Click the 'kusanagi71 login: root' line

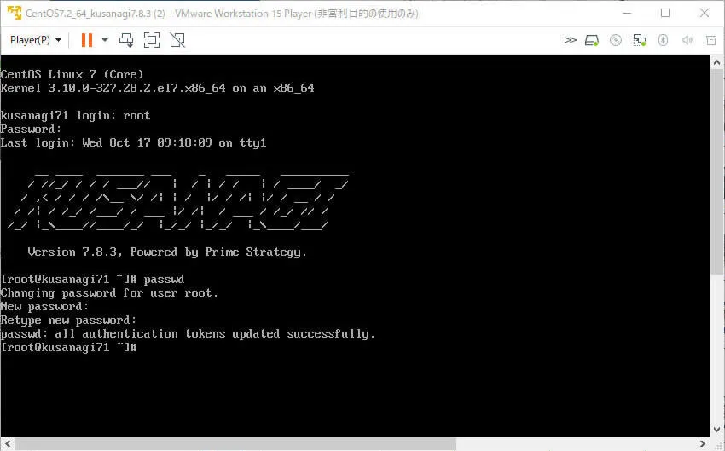click(75, 116)
